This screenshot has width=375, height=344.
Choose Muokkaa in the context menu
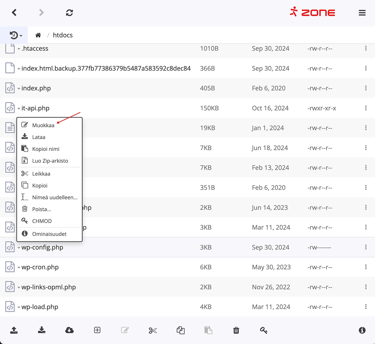43,125
